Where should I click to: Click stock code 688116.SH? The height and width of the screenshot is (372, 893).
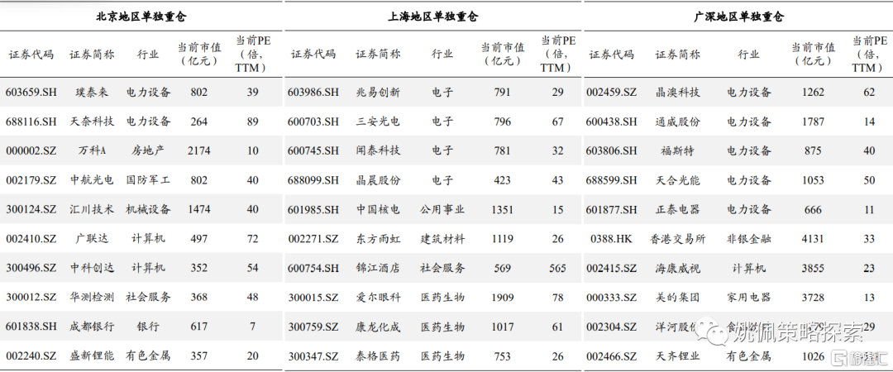coord(31,122)
